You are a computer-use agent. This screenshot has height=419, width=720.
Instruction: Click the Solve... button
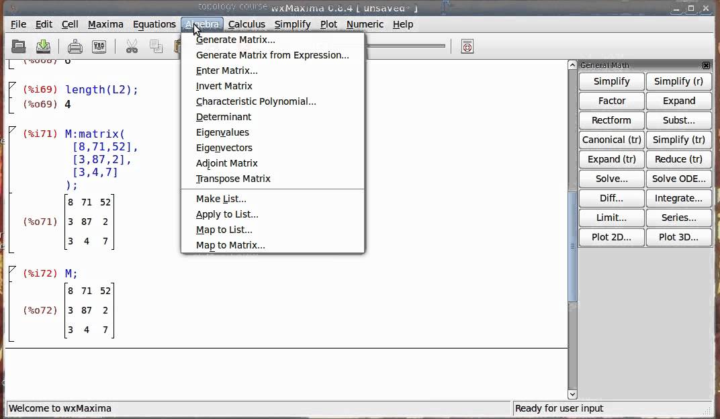click(612, 179)
